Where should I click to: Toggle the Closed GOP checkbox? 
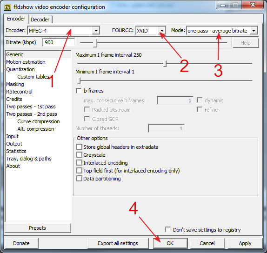coord(87,119)
